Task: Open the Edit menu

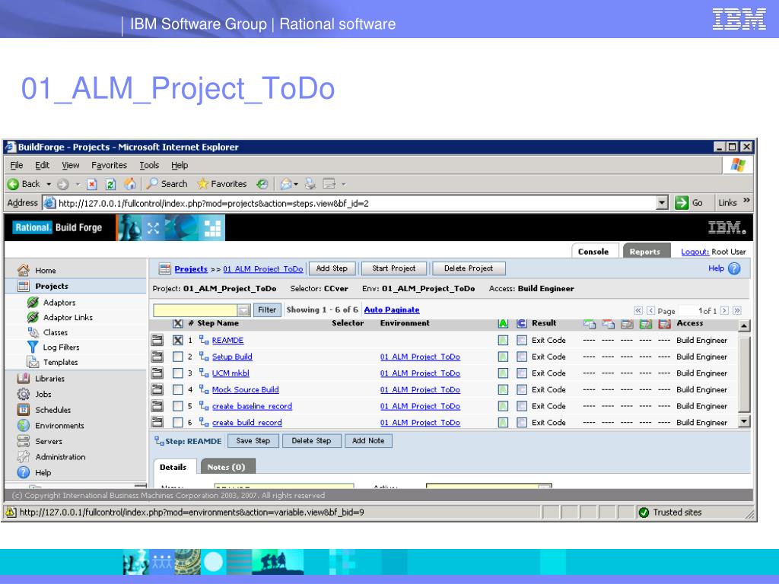Action: [43, 165]
